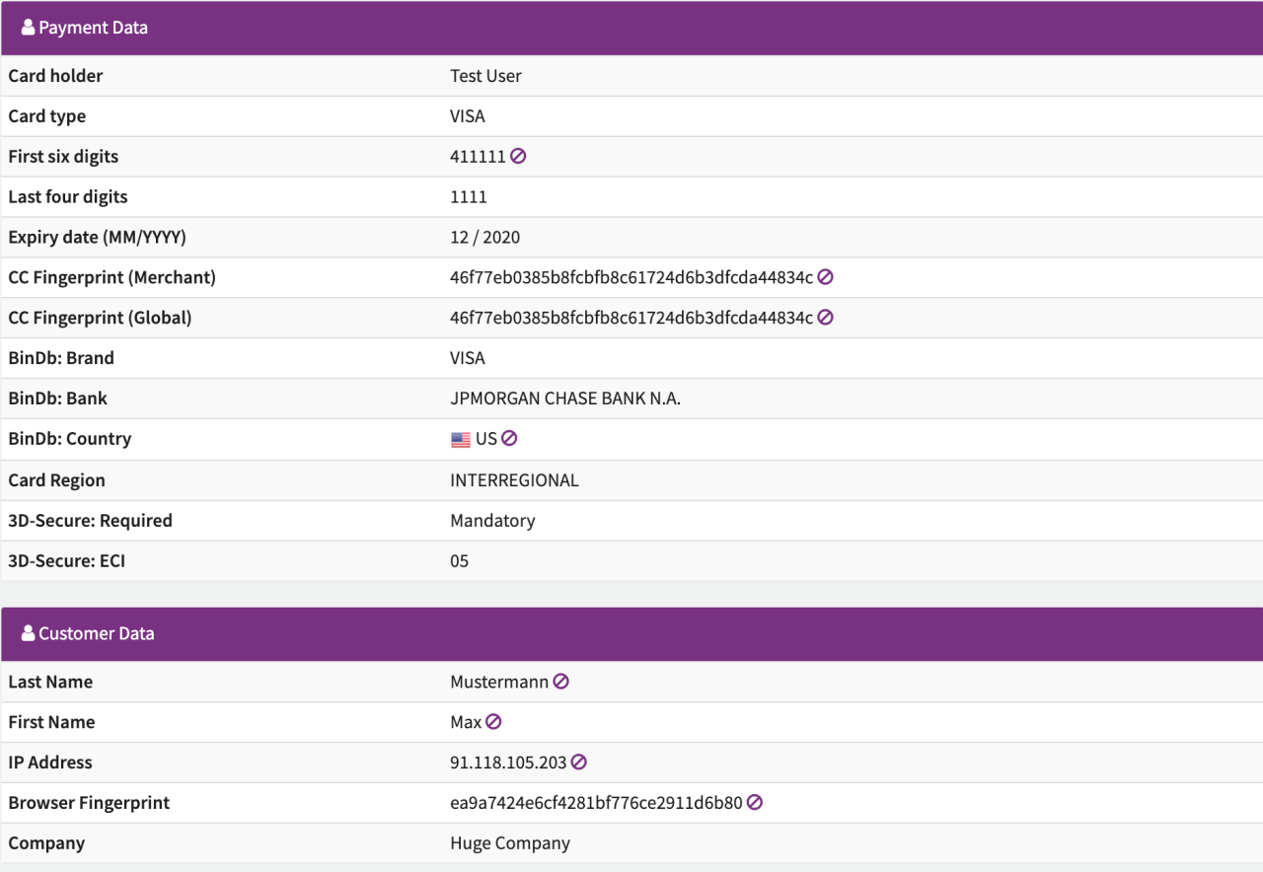Click company value Huge Company
Viewport: 1263px width, 872px height.
(510, 843)
